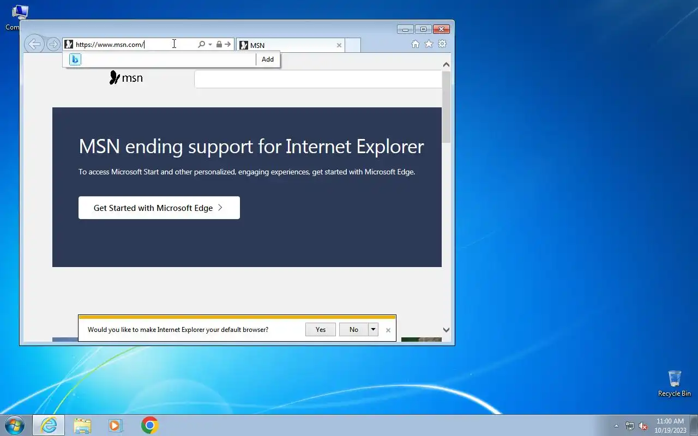The width and height of the screenshot is (698, 436).
Task: Click the Show desktop strip
Action: (x=694, y=425)
